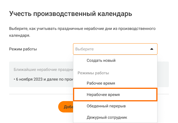This screenshot has width=178, height=123.
Task: Collapse the list with the caret arrow
Action: 152,49
